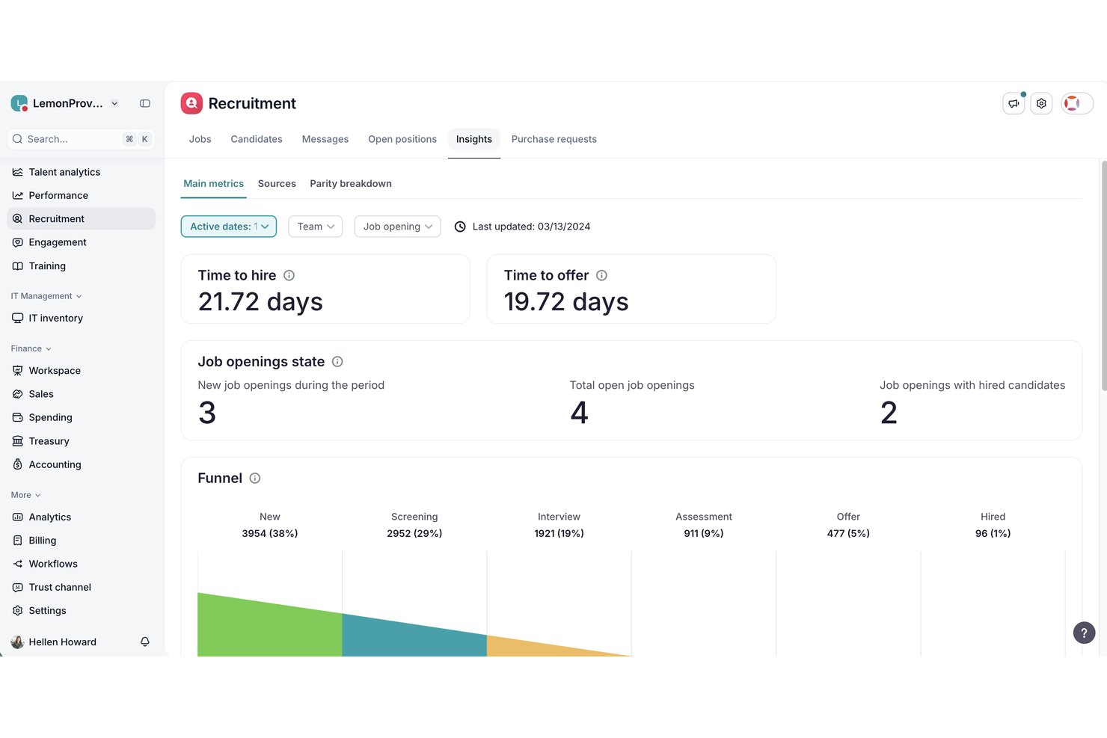
Task: Click the Billing receipt icon
Action: point(17,541)
